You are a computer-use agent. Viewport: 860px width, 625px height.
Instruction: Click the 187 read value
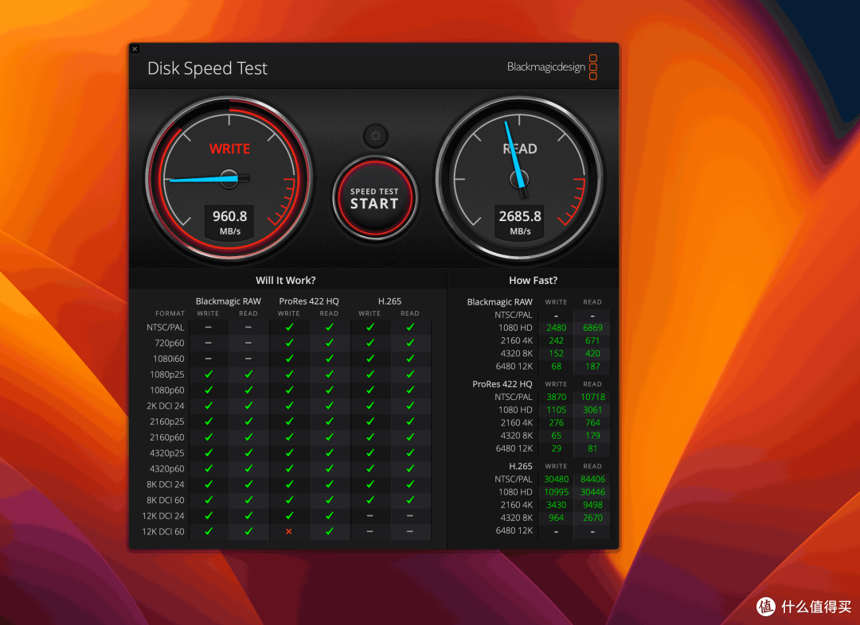click(592, 366)
